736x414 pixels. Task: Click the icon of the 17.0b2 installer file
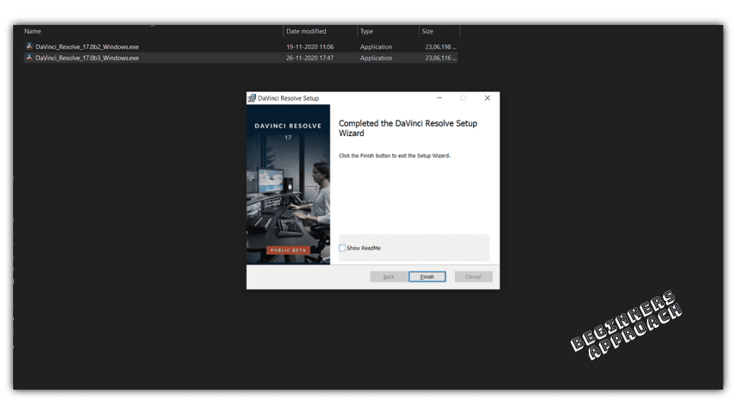coord(29,46)
